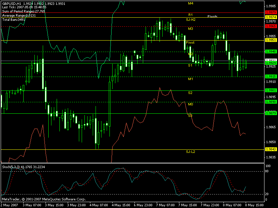Select the SJ-L2 level label

191,152
